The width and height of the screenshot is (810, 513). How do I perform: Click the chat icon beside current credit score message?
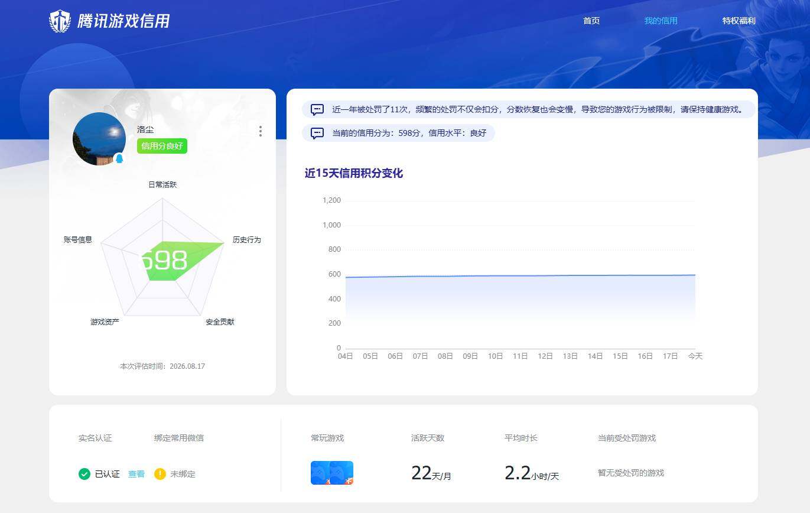pyautogui.click(x=317, y=134)
